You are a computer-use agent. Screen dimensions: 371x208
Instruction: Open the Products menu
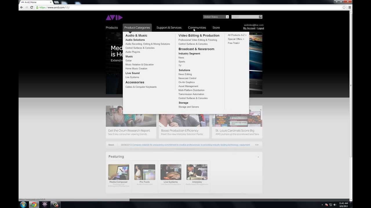coord(112,27)
